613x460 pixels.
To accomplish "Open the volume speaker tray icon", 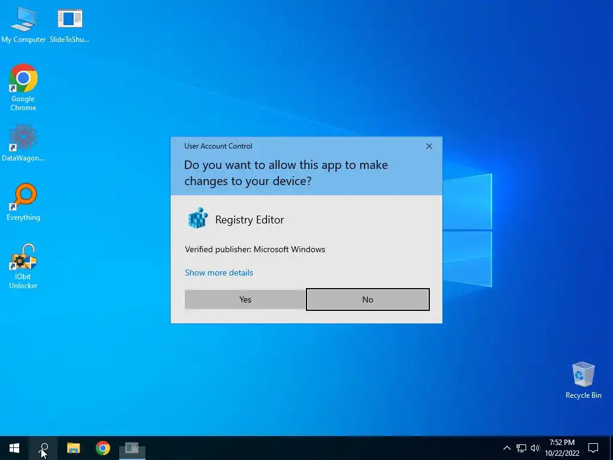I will tap(535, 448).
